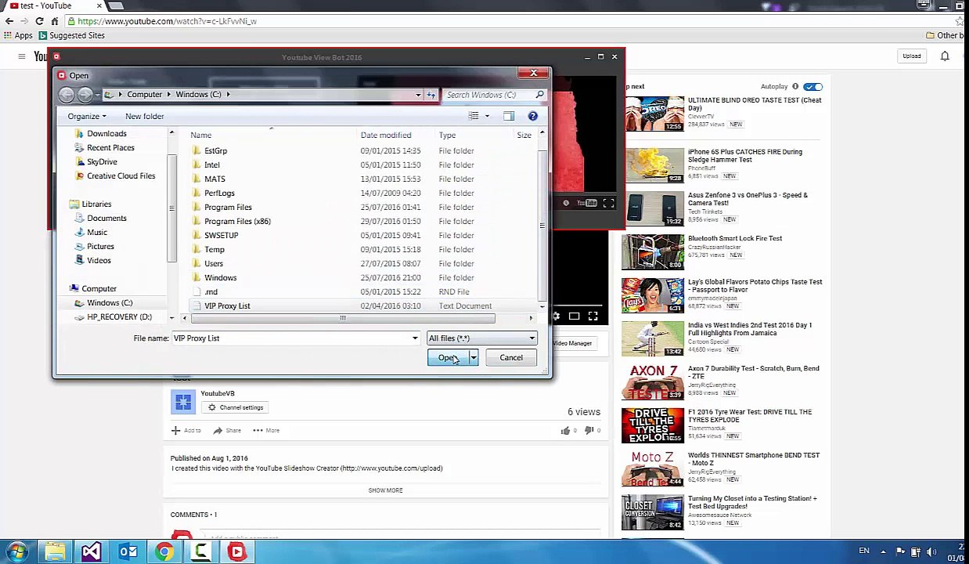Expand the breadcrumb arrow after Computer

point(168,95)
